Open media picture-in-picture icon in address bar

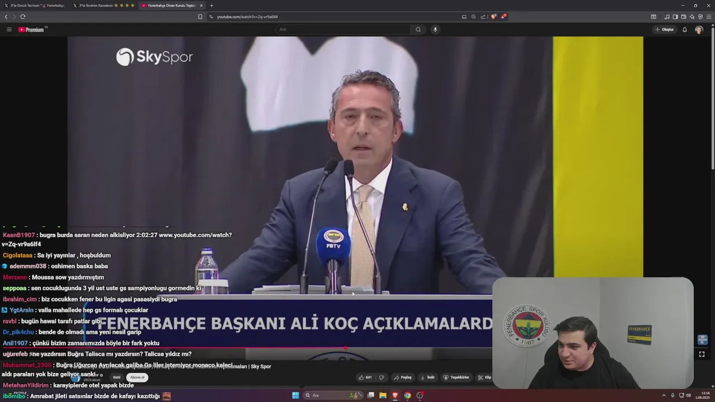(x=464, y=17)
